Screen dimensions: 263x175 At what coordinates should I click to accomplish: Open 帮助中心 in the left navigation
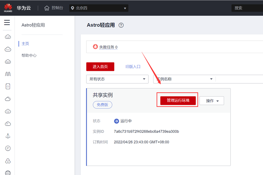pyautogui.click(x=29, y=56)
